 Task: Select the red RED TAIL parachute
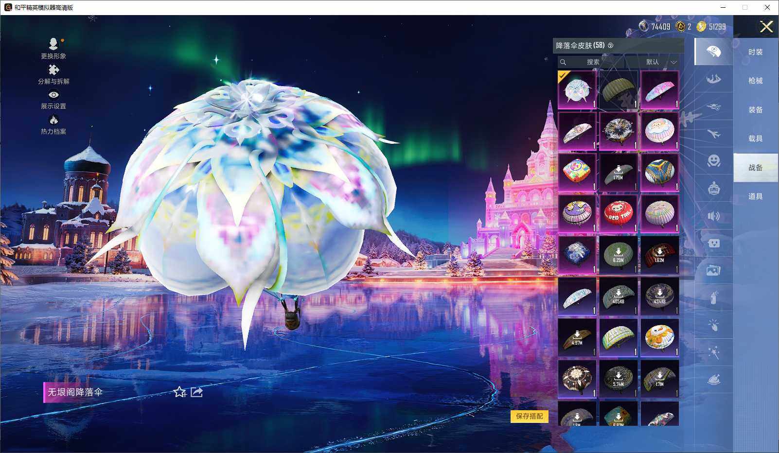[619, 214]
